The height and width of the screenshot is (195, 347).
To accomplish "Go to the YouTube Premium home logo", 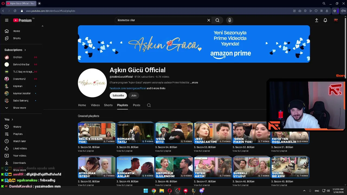I will pos(23,20).
